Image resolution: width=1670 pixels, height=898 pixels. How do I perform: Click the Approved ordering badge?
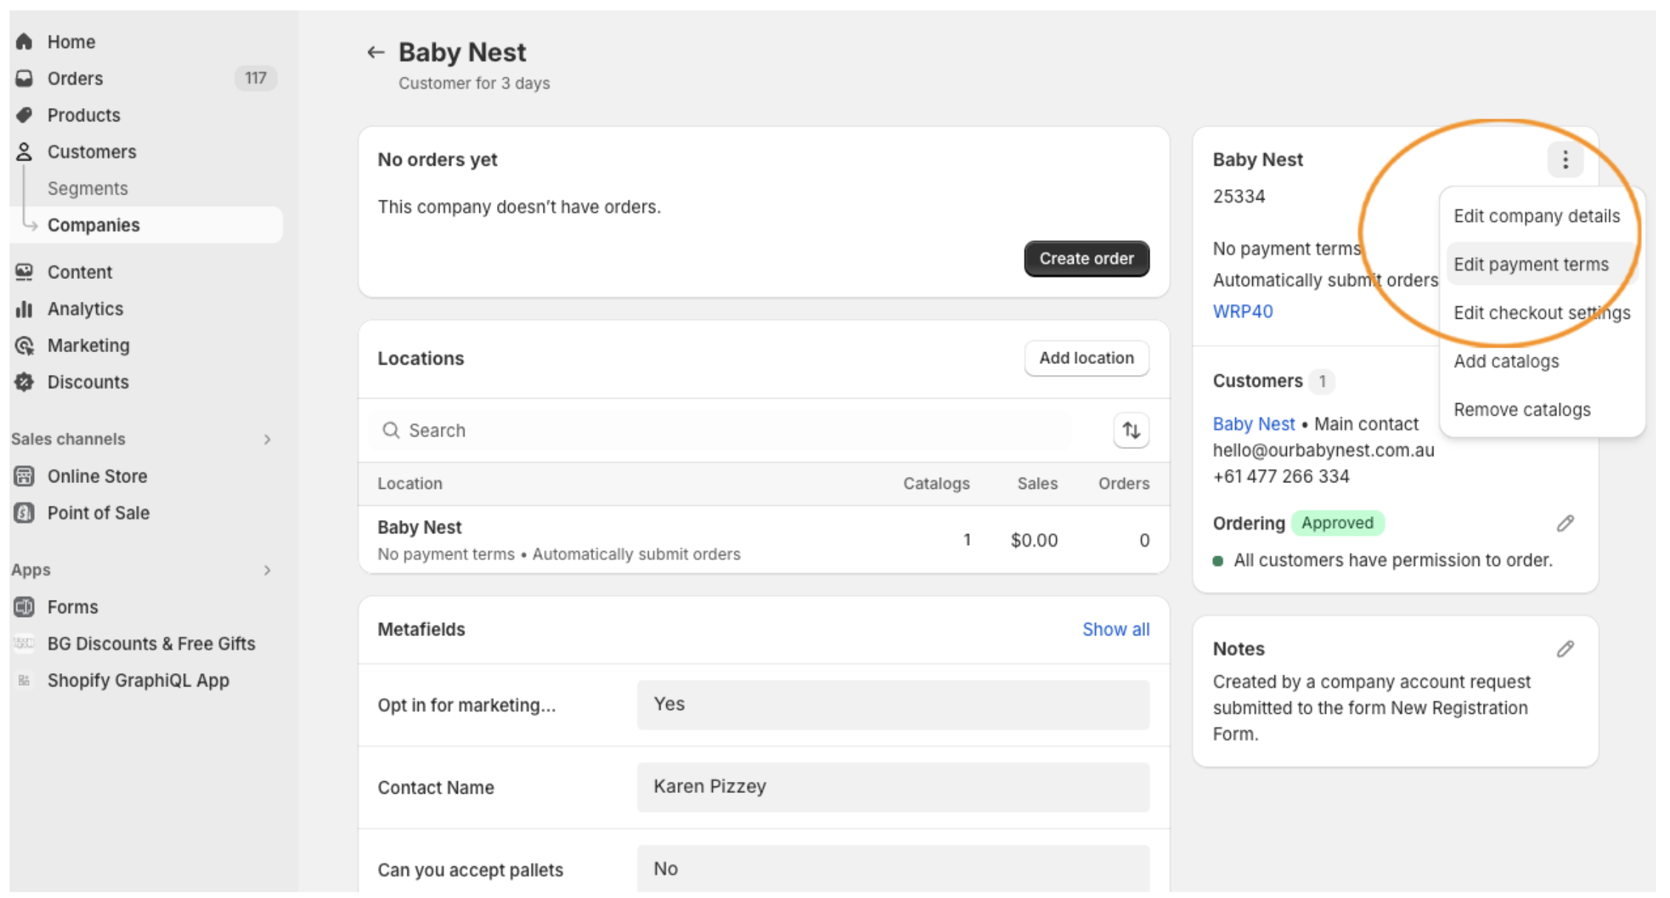click(x=1337, y=523)
